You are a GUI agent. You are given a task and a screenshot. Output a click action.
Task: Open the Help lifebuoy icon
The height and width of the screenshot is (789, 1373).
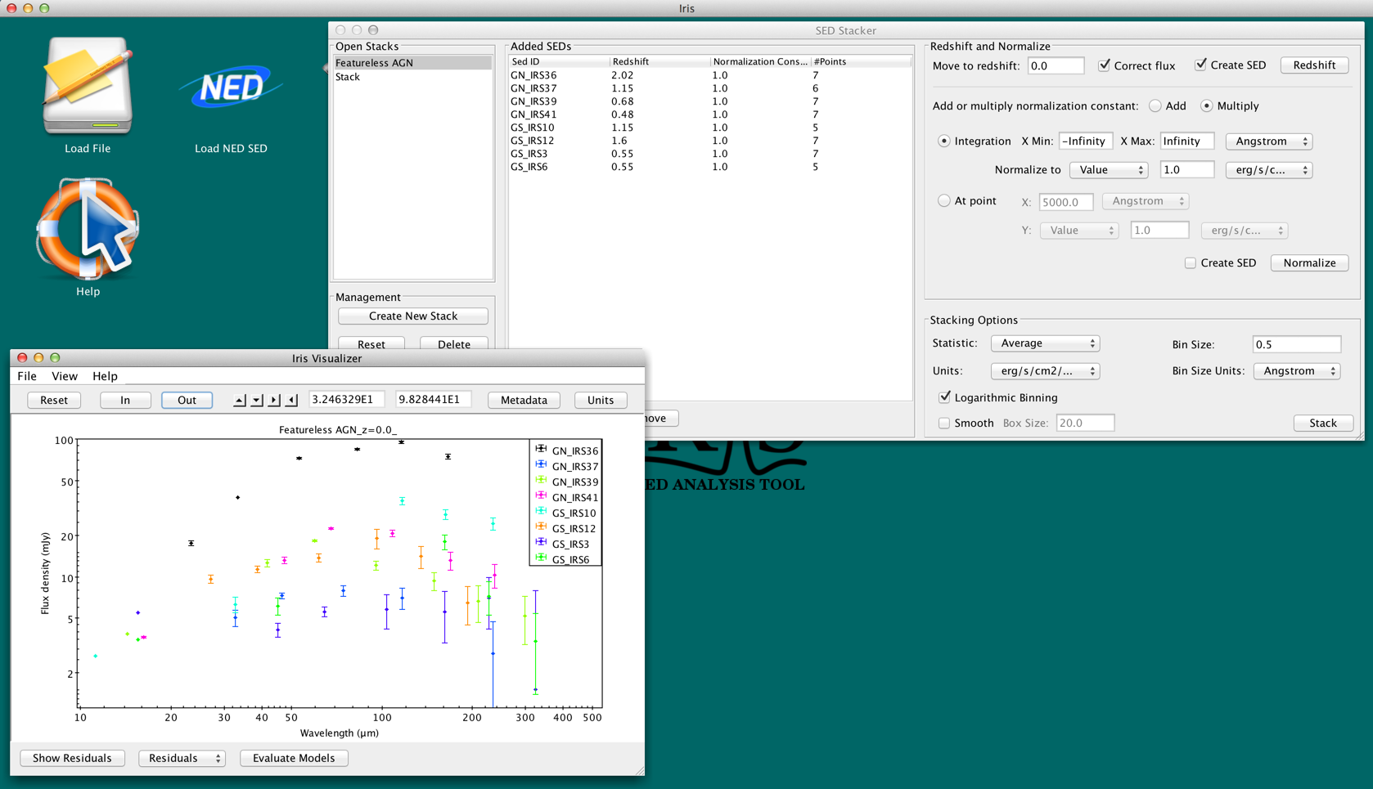pyautogui.click(x=88, y=229)
